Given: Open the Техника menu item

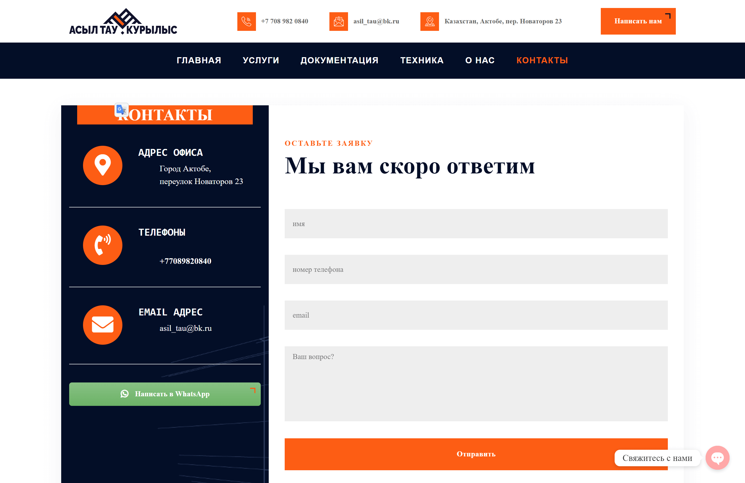Looking at the screenshot, I should tap(422, 60).
